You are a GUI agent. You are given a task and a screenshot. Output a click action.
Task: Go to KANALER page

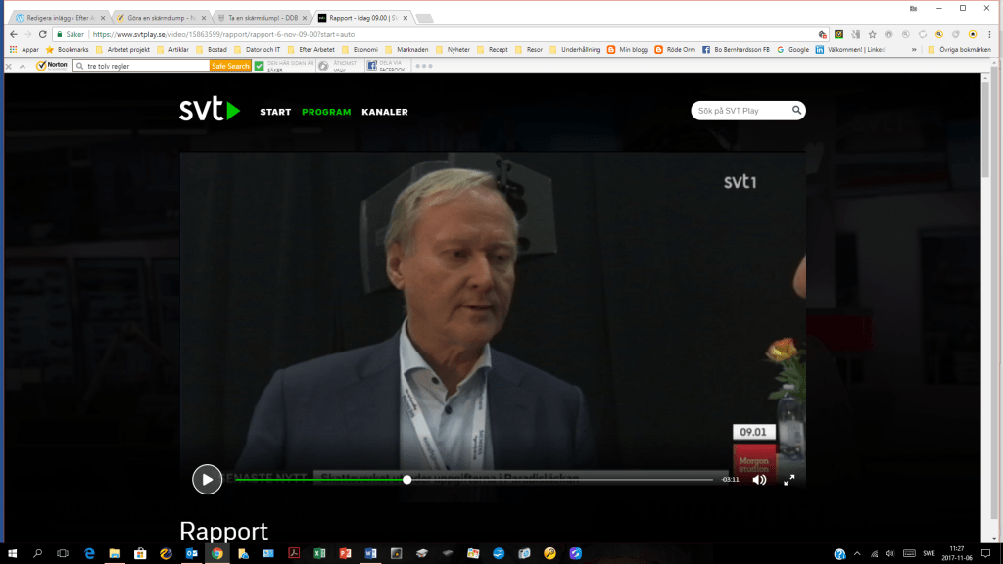coord(385,112)
